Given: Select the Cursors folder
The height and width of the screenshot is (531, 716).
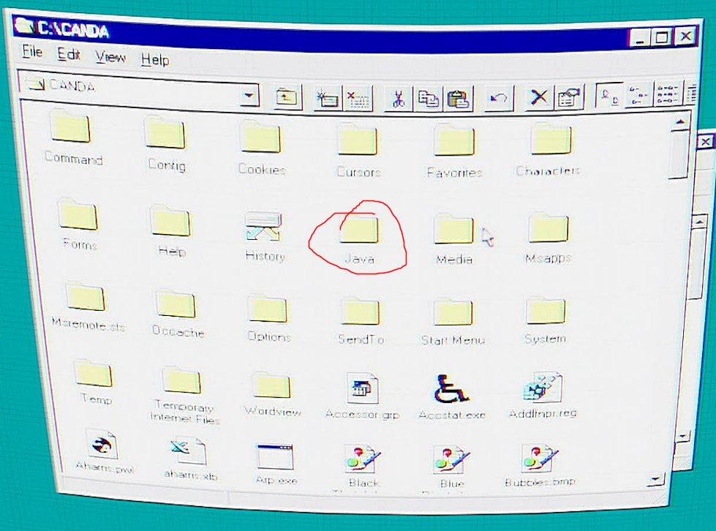Looking at the screenshot, I should coord(358,151).
